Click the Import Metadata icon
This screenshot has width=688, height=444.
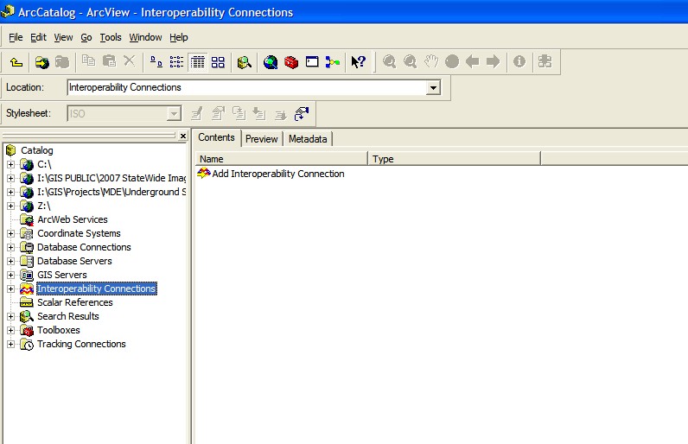click(x=259, y=114)
